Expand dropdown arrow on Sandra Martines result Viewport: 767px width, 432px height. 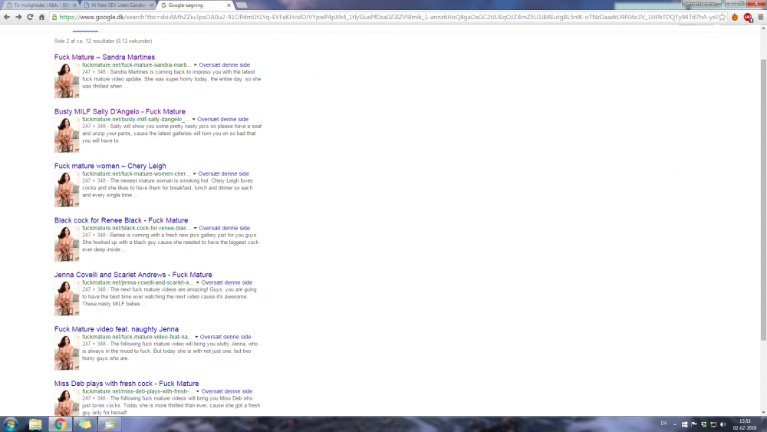(x=195, y=65)
